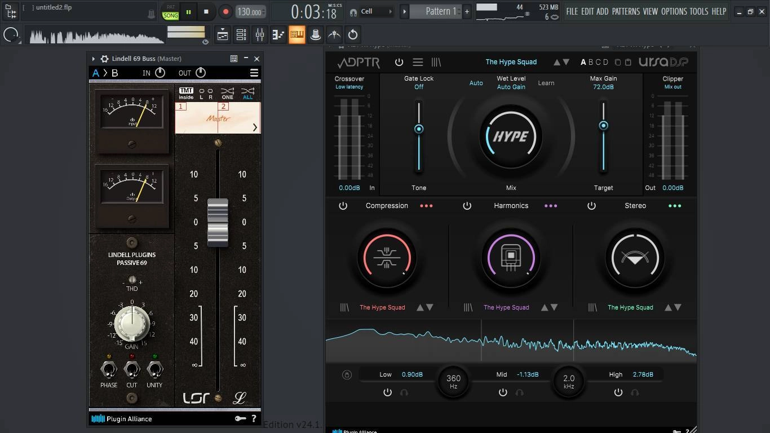Flip the CUT toggle switch
This screenshot has width=770, height=433.
coord(132,370)
